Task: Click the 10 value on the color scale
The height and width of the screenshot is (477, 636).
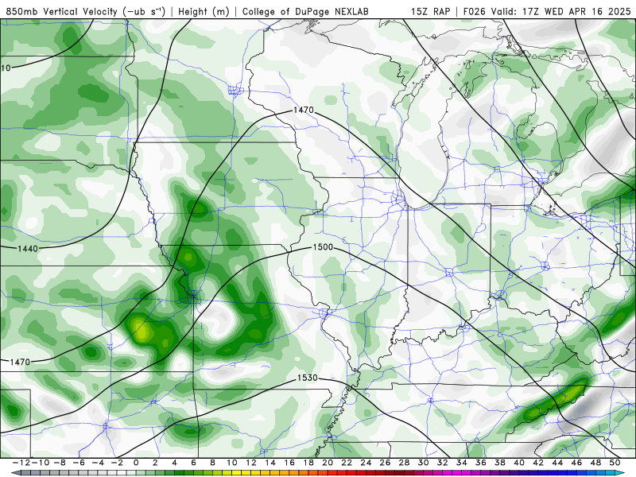Action: (232, 463)
